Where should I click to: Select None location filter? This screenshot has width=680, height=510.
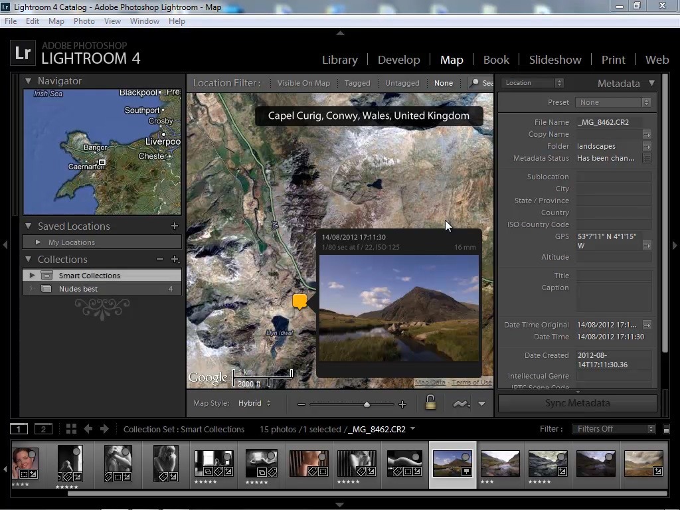tap(443, 83)
